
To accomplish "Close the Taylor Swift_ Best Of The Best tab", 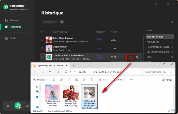I will (67, 66).
